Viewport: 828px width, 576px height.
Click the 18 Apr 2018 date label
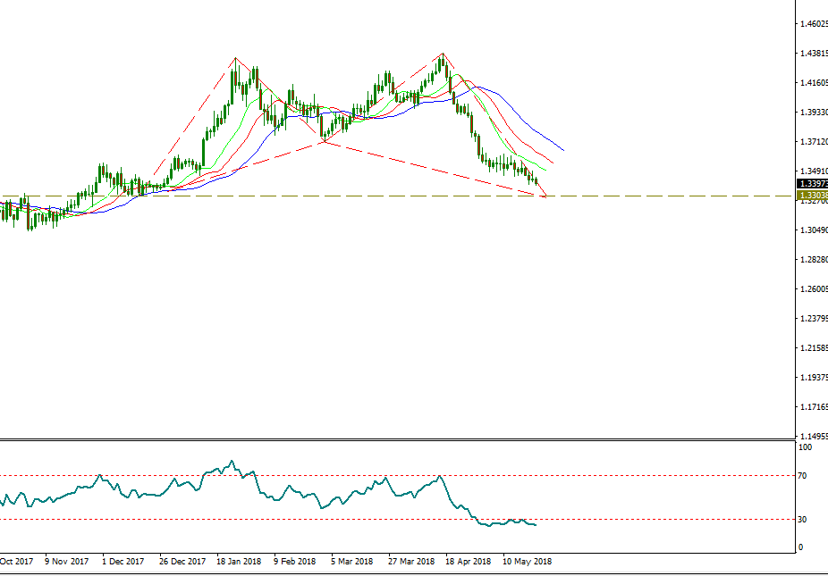tap(469, 562)
